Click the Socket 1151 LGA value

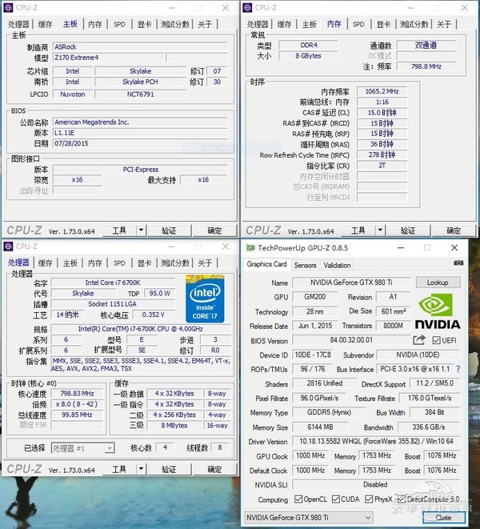(113, 304)
